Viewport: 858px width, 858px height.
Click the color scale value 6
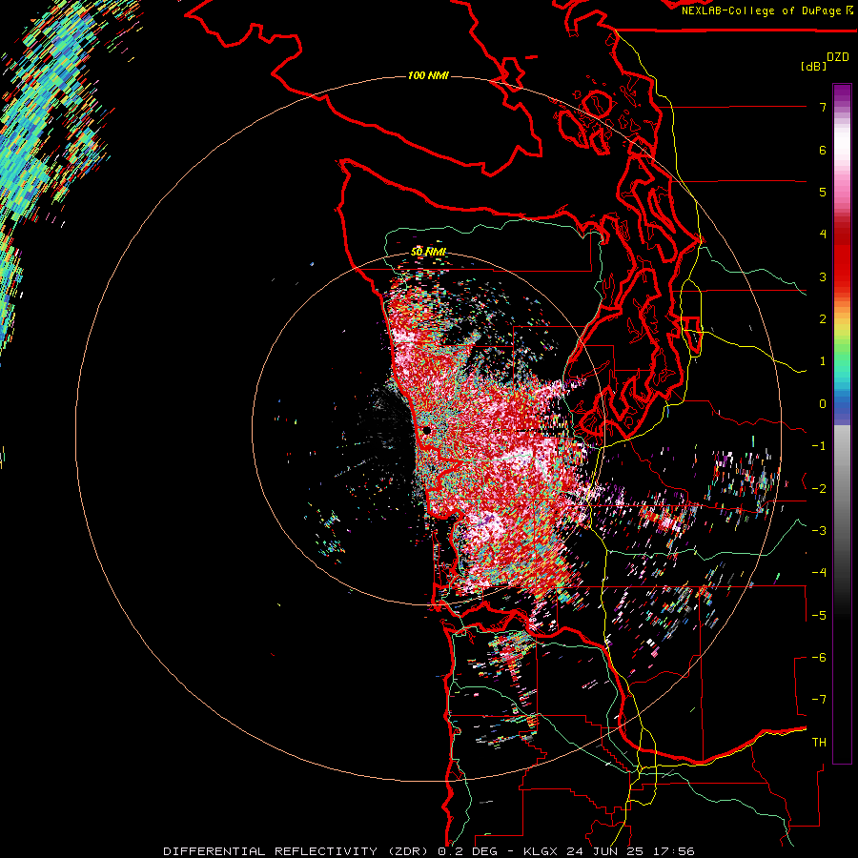(x=823, y=150)
